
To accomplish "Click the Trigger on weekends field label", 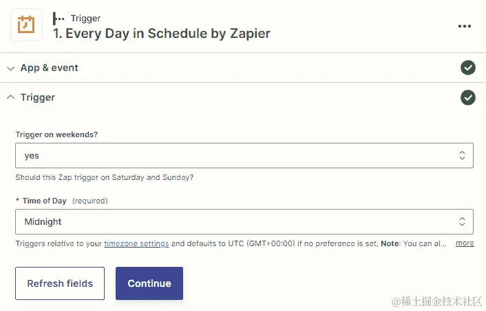I will (56, 134).
